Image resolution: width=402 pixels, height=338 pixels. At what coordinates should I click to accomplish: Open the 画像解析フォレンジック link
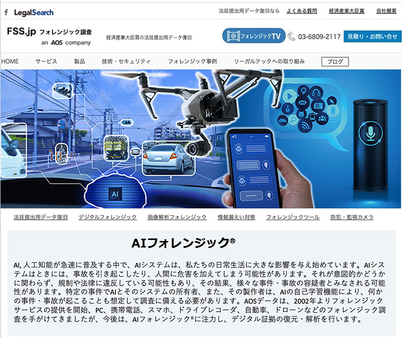tap(177, 217)
